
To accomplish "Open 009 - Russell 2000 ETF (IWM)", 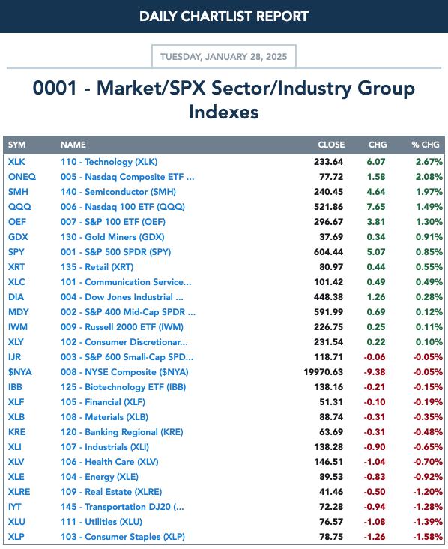I will (x=122, y=327).
